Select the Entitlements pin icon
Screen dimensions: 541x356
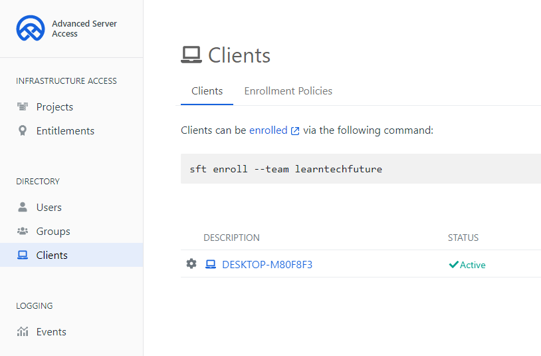pos(23,131)
